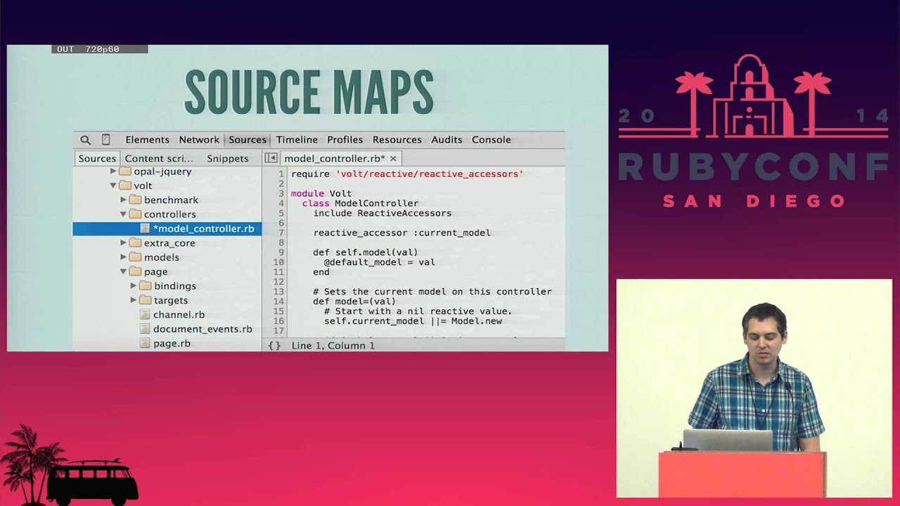
Task: Collapse the page folder arrow
Action: 123,272
